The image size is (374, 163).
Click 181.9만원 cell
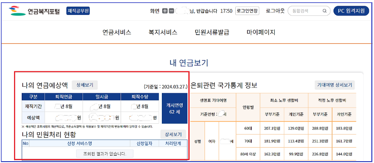tap(272, 141)
